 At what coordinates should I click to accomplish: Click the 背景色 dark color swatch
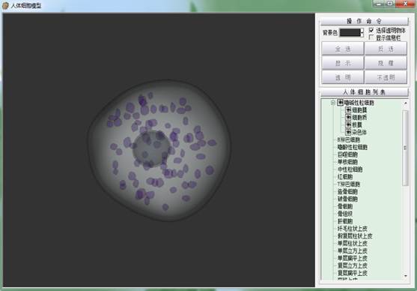(x=350, y=33)
